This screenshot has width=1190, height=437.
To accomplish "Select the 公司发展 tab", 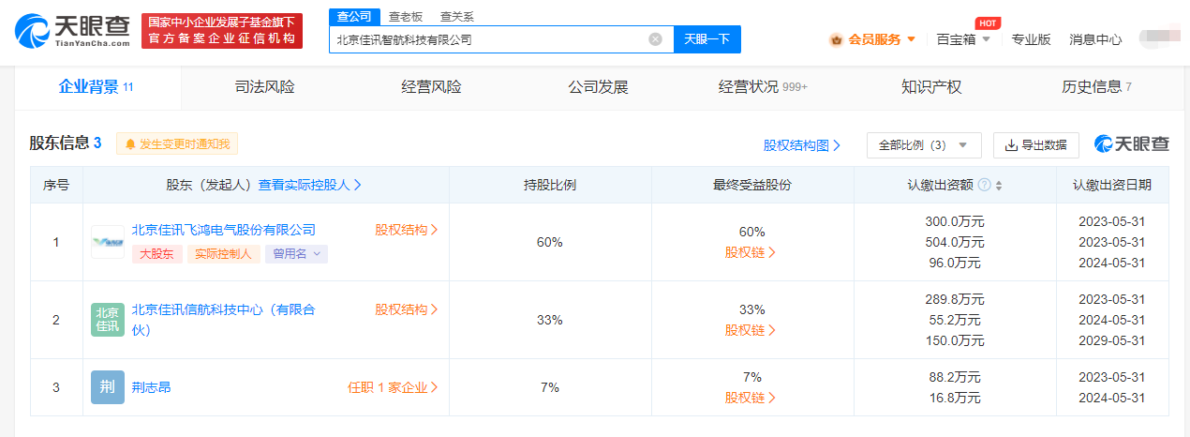I will coord(598,87).
